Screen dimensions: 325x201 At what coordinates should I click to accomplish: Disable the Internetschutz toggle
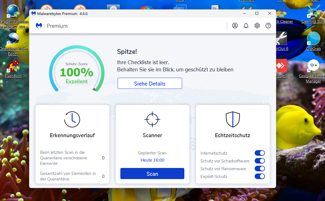coord(260,153)
